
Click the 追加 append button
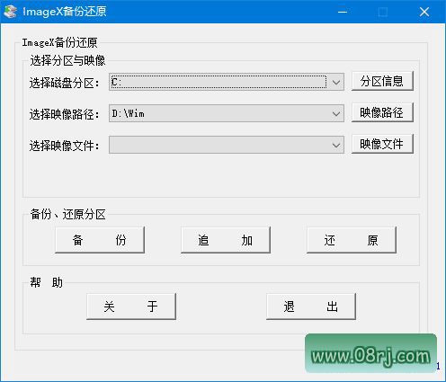[x=226, y=240]
